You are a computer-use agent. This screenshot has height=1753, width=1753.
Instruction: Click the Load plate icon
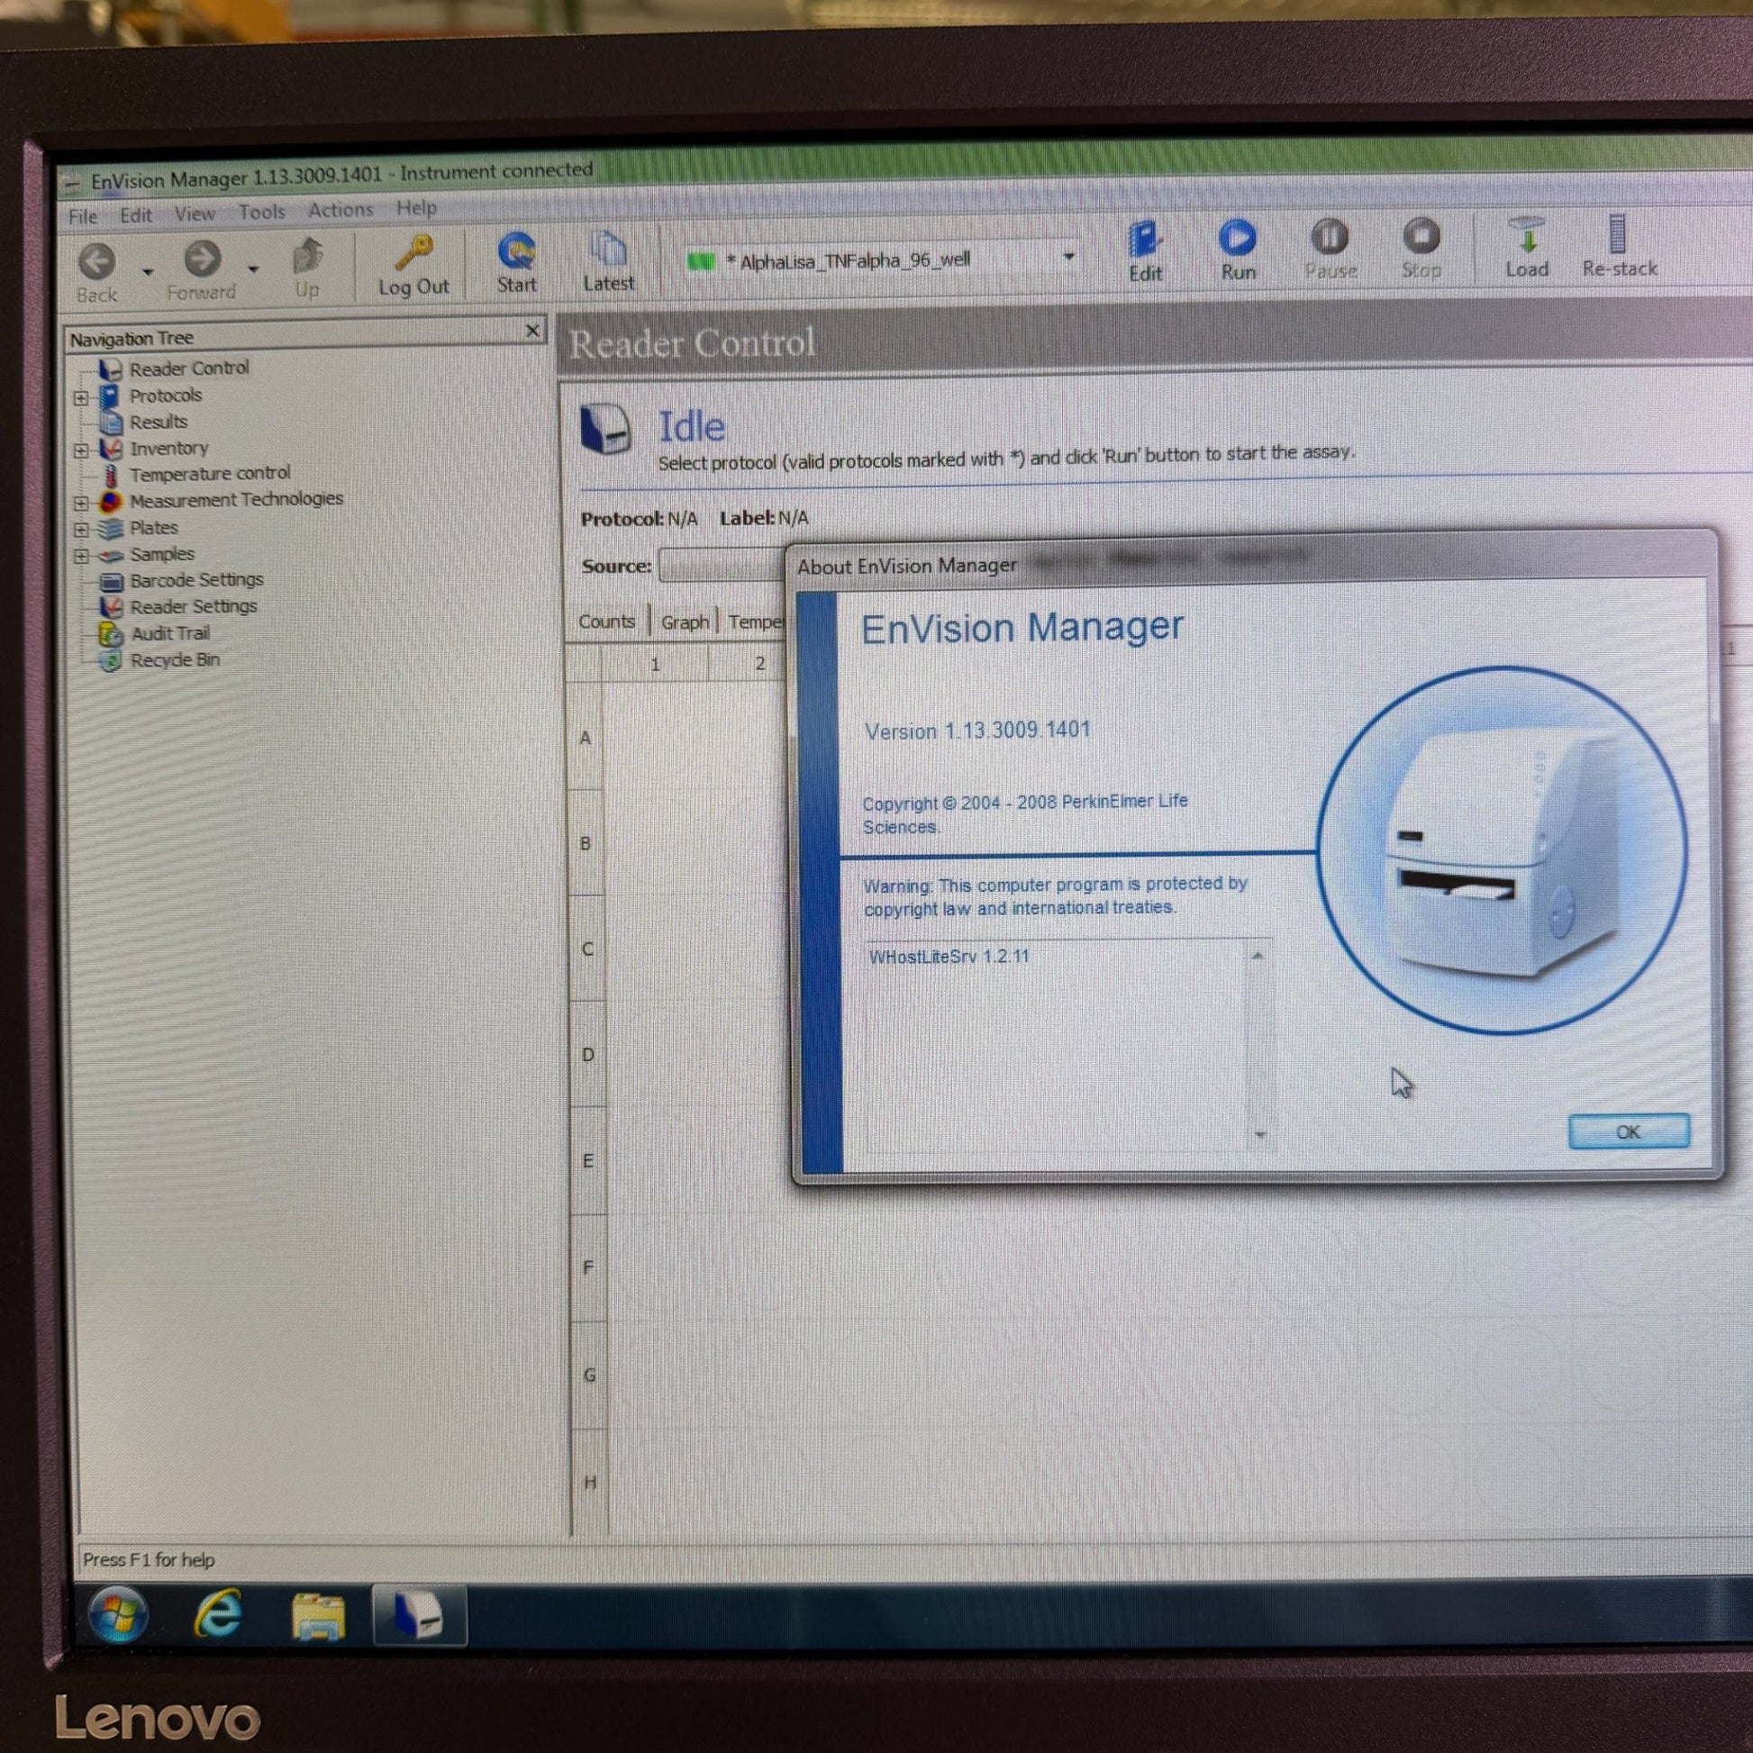pos(1528,235)
